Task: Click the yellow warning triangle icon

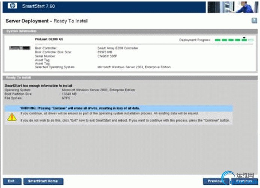Action: [x=12, y=117]
